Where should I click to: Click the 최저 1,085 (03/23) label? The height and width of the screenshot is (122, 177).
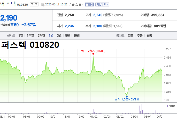[127, 99]
